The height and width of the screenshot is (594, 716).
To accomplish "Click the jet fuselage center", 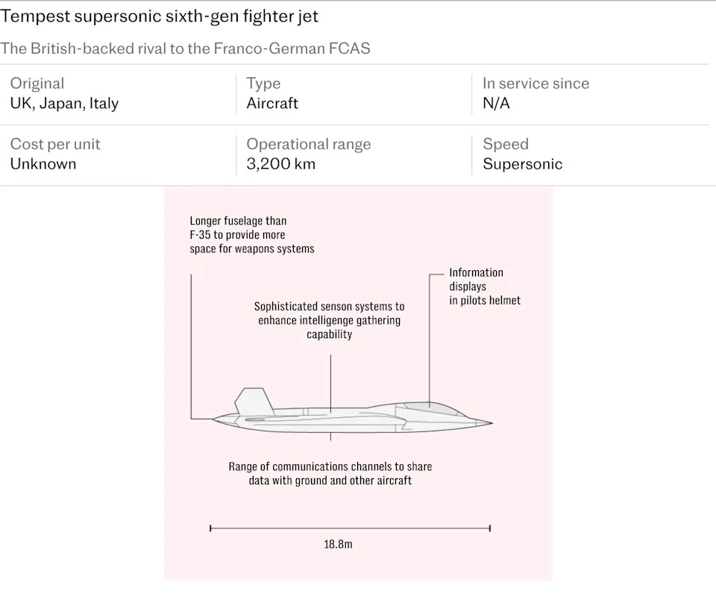I will 330,420.
